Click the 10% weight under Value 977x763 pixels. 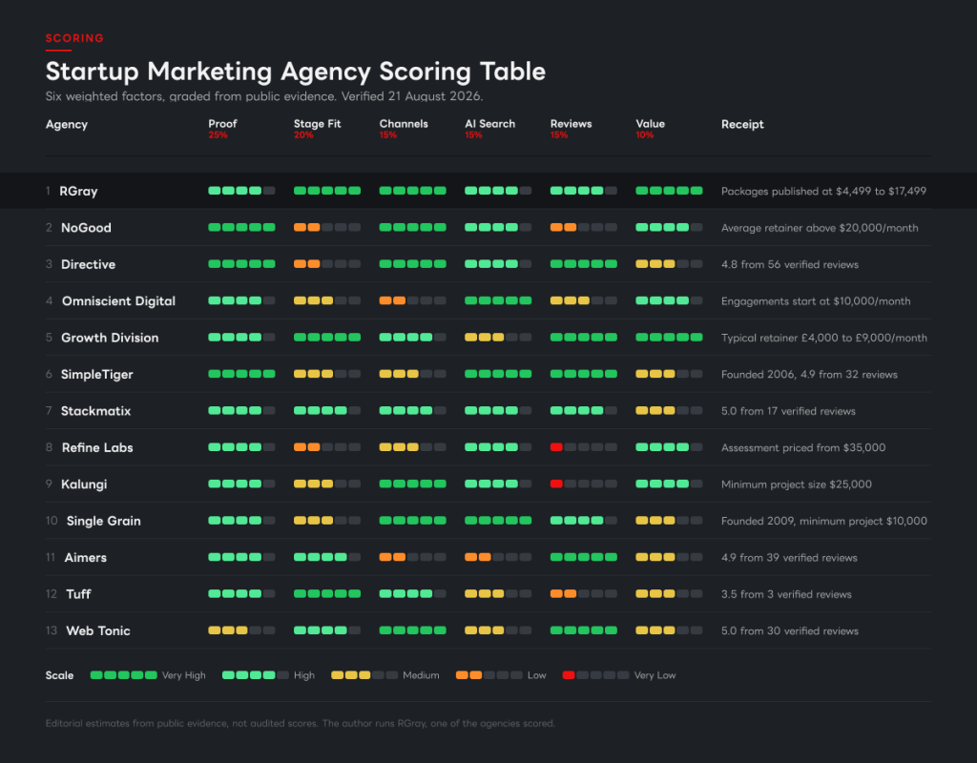pyautogui.click(x=645, y=135)
